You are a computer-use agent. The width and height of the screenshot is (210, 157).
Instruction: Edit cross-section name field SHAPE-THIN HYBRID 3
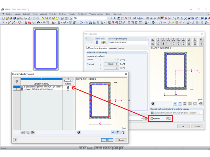(128, 42)
